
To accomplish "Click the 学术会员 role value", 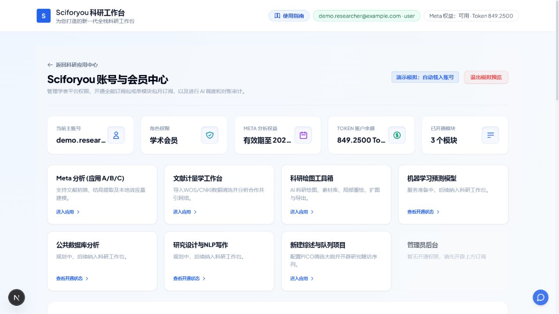I will click(163, 140).
